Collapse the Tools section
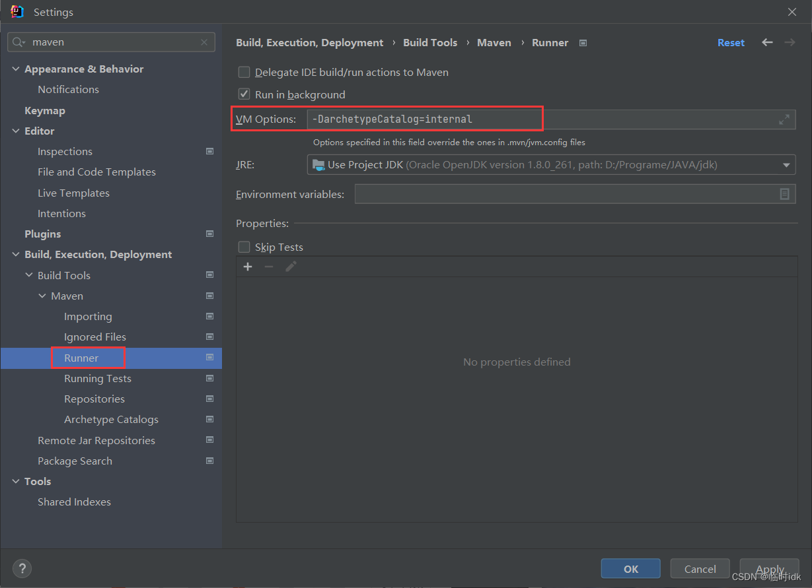812x588 pixels. [x=16, y=481]
